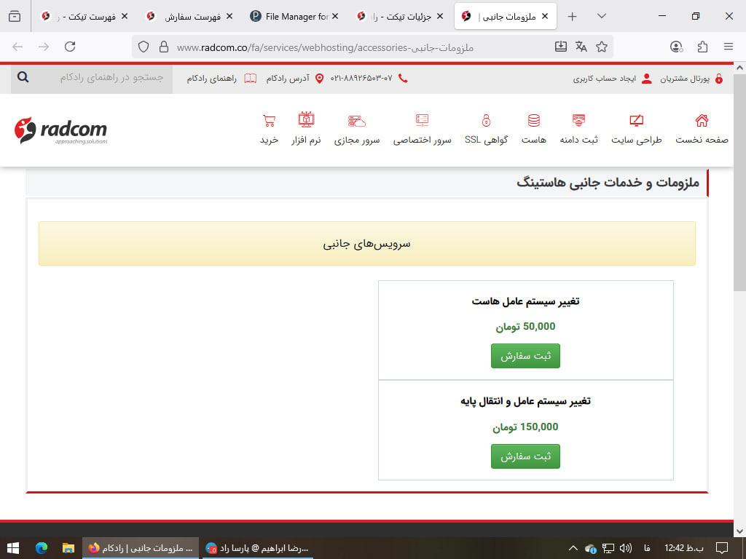Bookmark this page with star icon
746x559 pixels.
(x=602, y=47)
